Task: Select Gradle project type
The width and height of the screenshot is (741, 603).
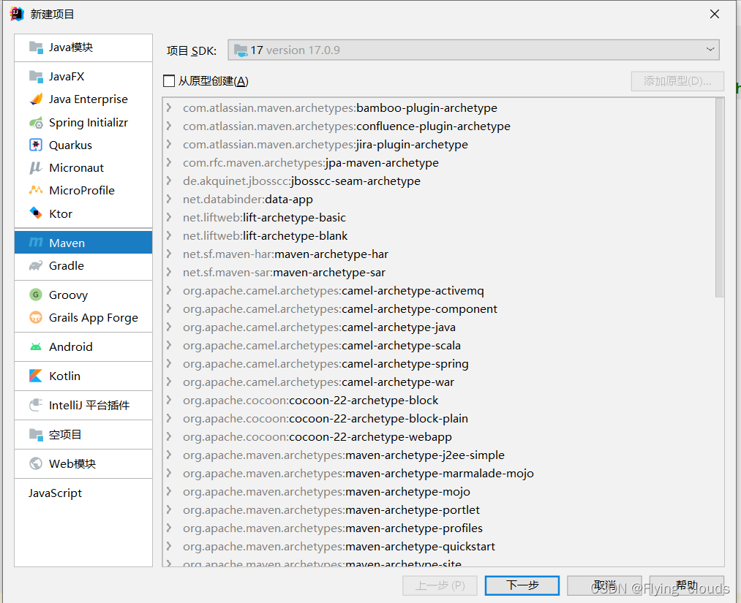Action: 83,266
